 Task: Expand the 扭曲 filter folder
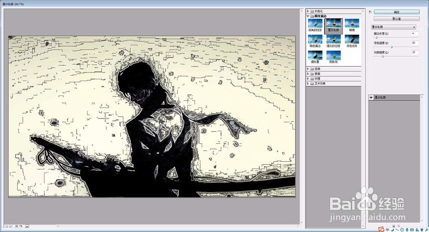[308, 69]
